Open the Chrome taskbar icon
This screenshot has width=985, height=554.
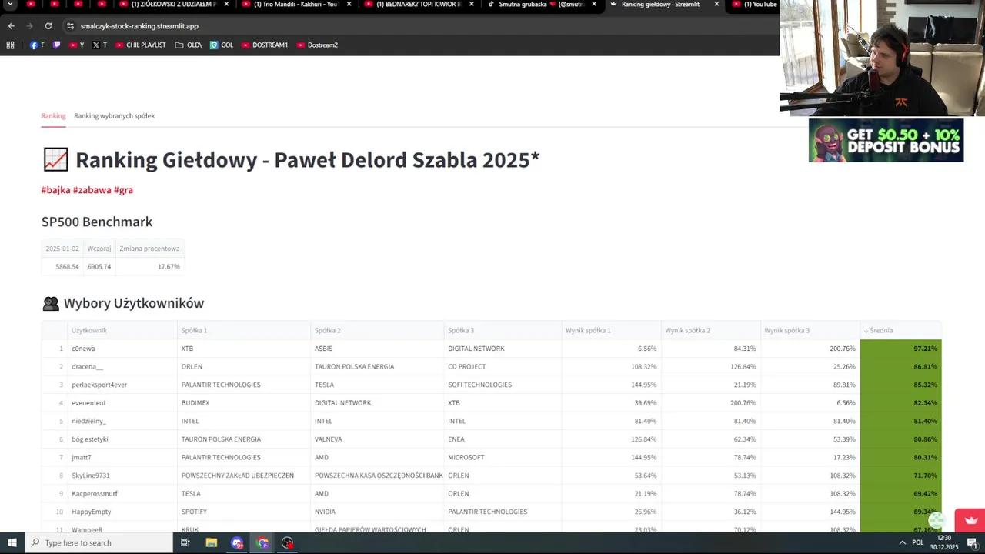pos(262,543)
